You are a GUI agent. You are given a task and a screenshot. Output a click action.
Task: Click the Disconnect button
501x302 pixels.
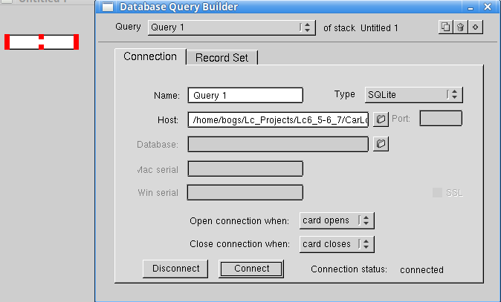tap(175, 269)
